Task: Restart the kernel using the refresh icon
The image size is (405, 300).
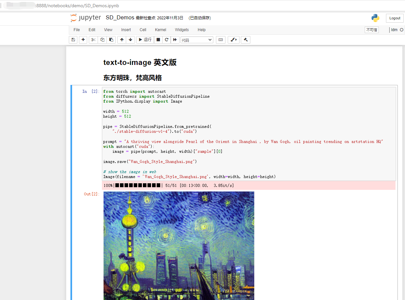Action: coord(166,40)
